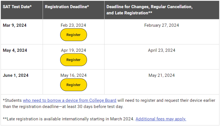The image size is (220, 126).
Task: Click Register button for May 4, 2024 test
Action: click(x=73, y=60)
